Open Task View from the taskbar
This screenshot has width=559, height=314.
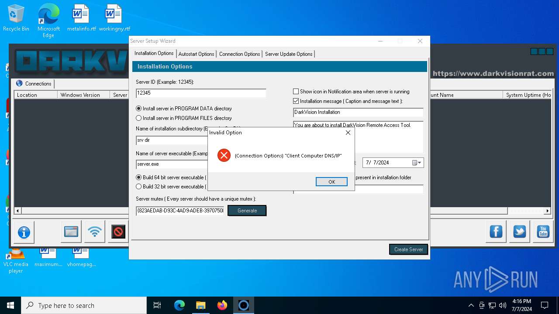(x=157, y=305)
